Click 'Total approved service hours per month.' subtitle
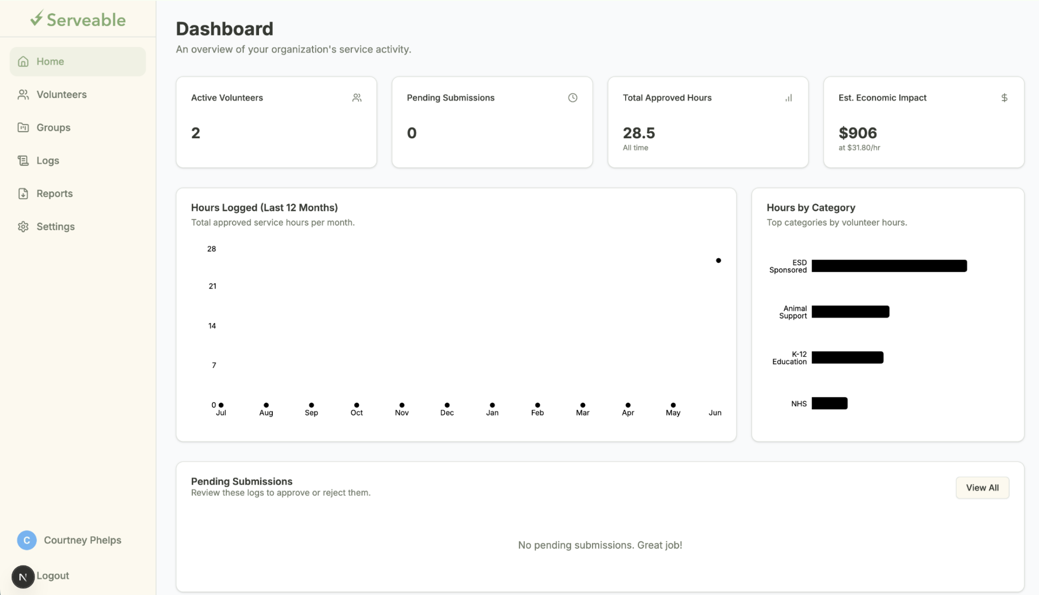Screen dimensions: 1039x595 tap(273, 223)
